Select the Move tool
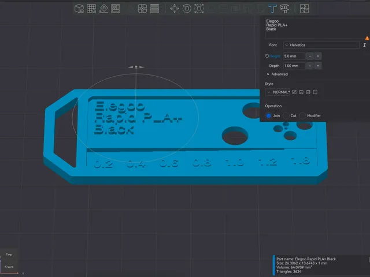The height and width of the screenshot is (277, 370). pyautogui.click(x=175, y=9)
